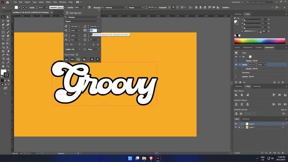Open Character panel link in control bar
The height and width of the screenshot is (162, 288).
(x=97, y=8)
